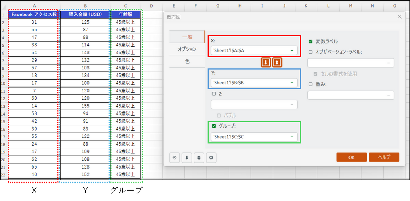410x201 pixels.
Task: Enable the オブザベーション・ラベル checkbox
Action: tap(310, 52)
